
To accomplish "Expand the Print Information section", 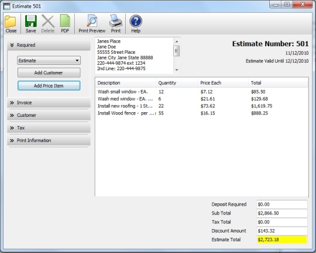I will pos(49,140).
